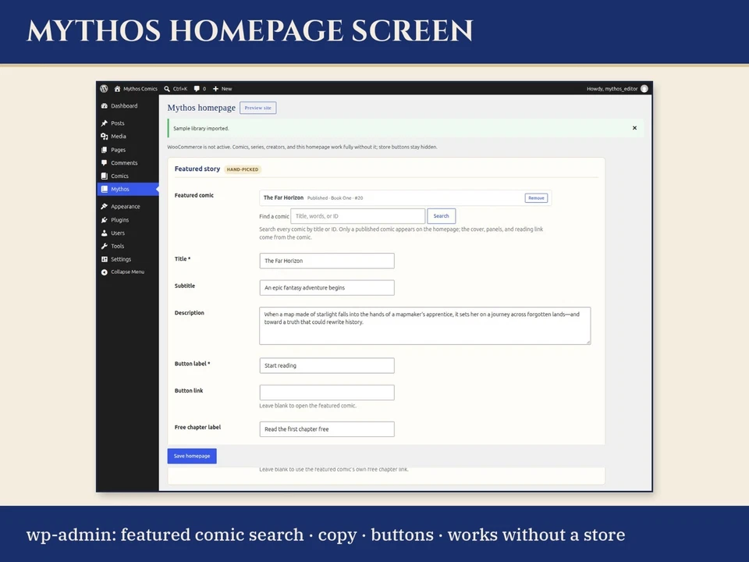Open the Appearance menu label
749x562 pixels.
click(x=125, y=206)
